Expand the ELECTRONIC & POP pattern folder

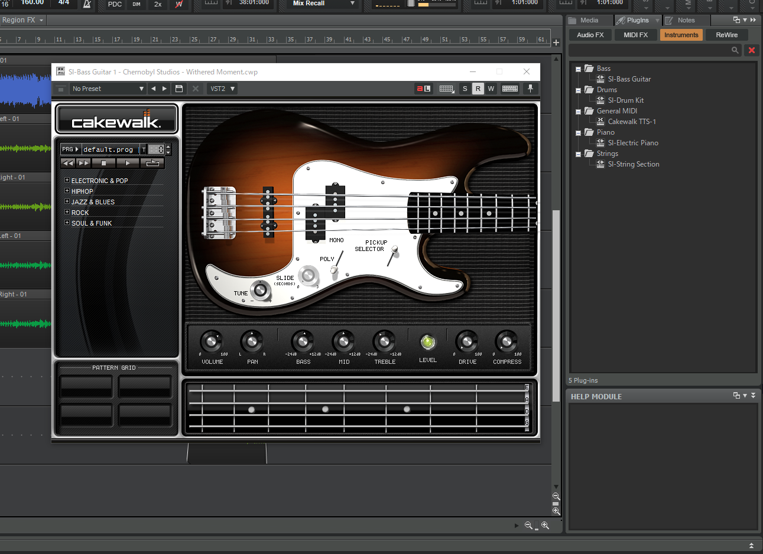pos(67,180)
